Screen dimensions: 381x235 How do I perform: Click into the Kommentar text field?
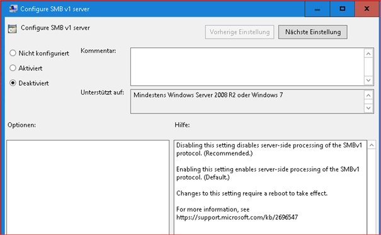point(247,67)
